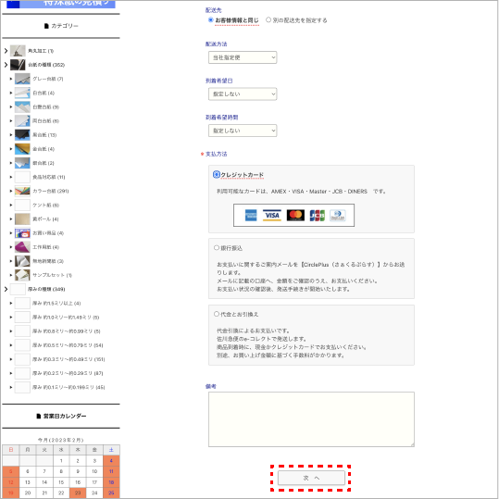Click the 次へ button
This screenshot has width=499, height=499.
311,478
